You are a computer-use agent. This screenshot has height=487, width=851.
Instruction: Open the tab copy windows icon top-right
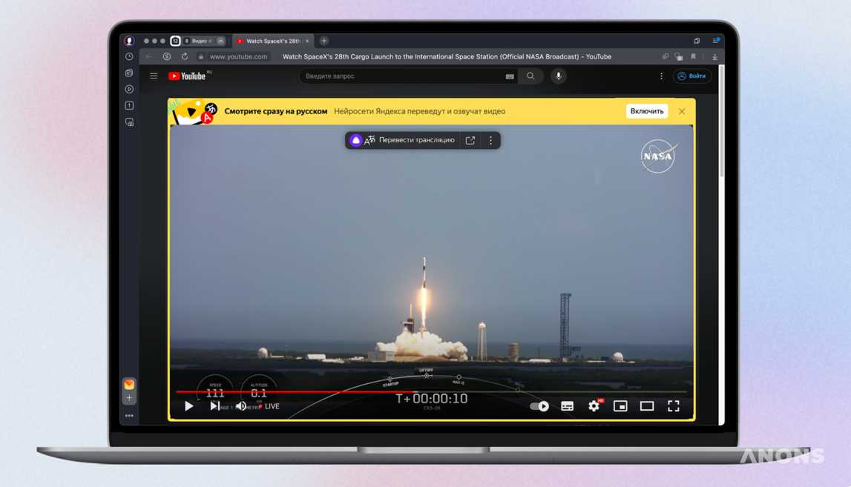[x=697, y=41]
